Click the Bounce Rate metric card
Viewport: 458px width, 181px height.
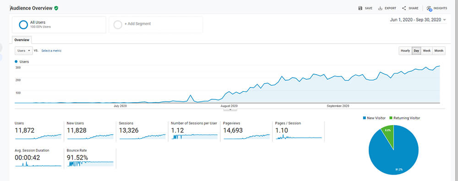coord(90,158)
